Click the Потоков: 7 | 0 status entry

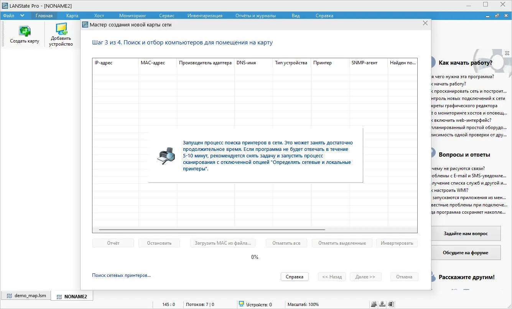pyautogui.click(x=200, y=304)
